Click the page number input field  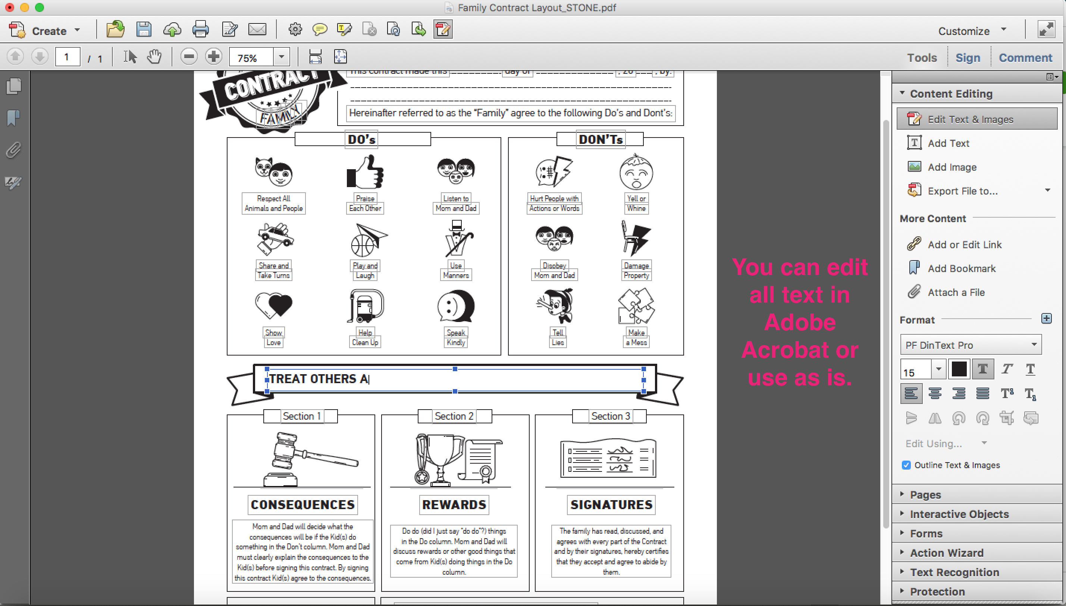(x=67, y=56)
